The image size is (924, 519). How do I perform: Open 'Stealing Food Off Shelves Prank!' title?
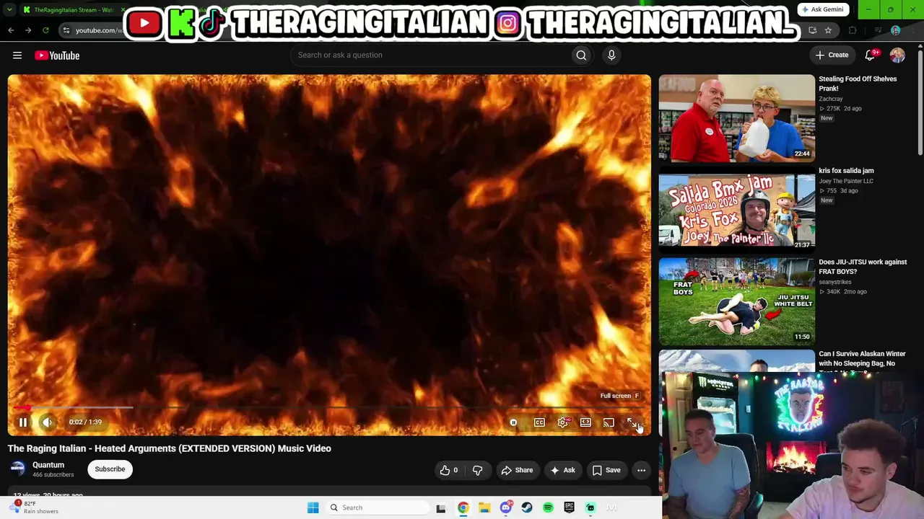858,84
